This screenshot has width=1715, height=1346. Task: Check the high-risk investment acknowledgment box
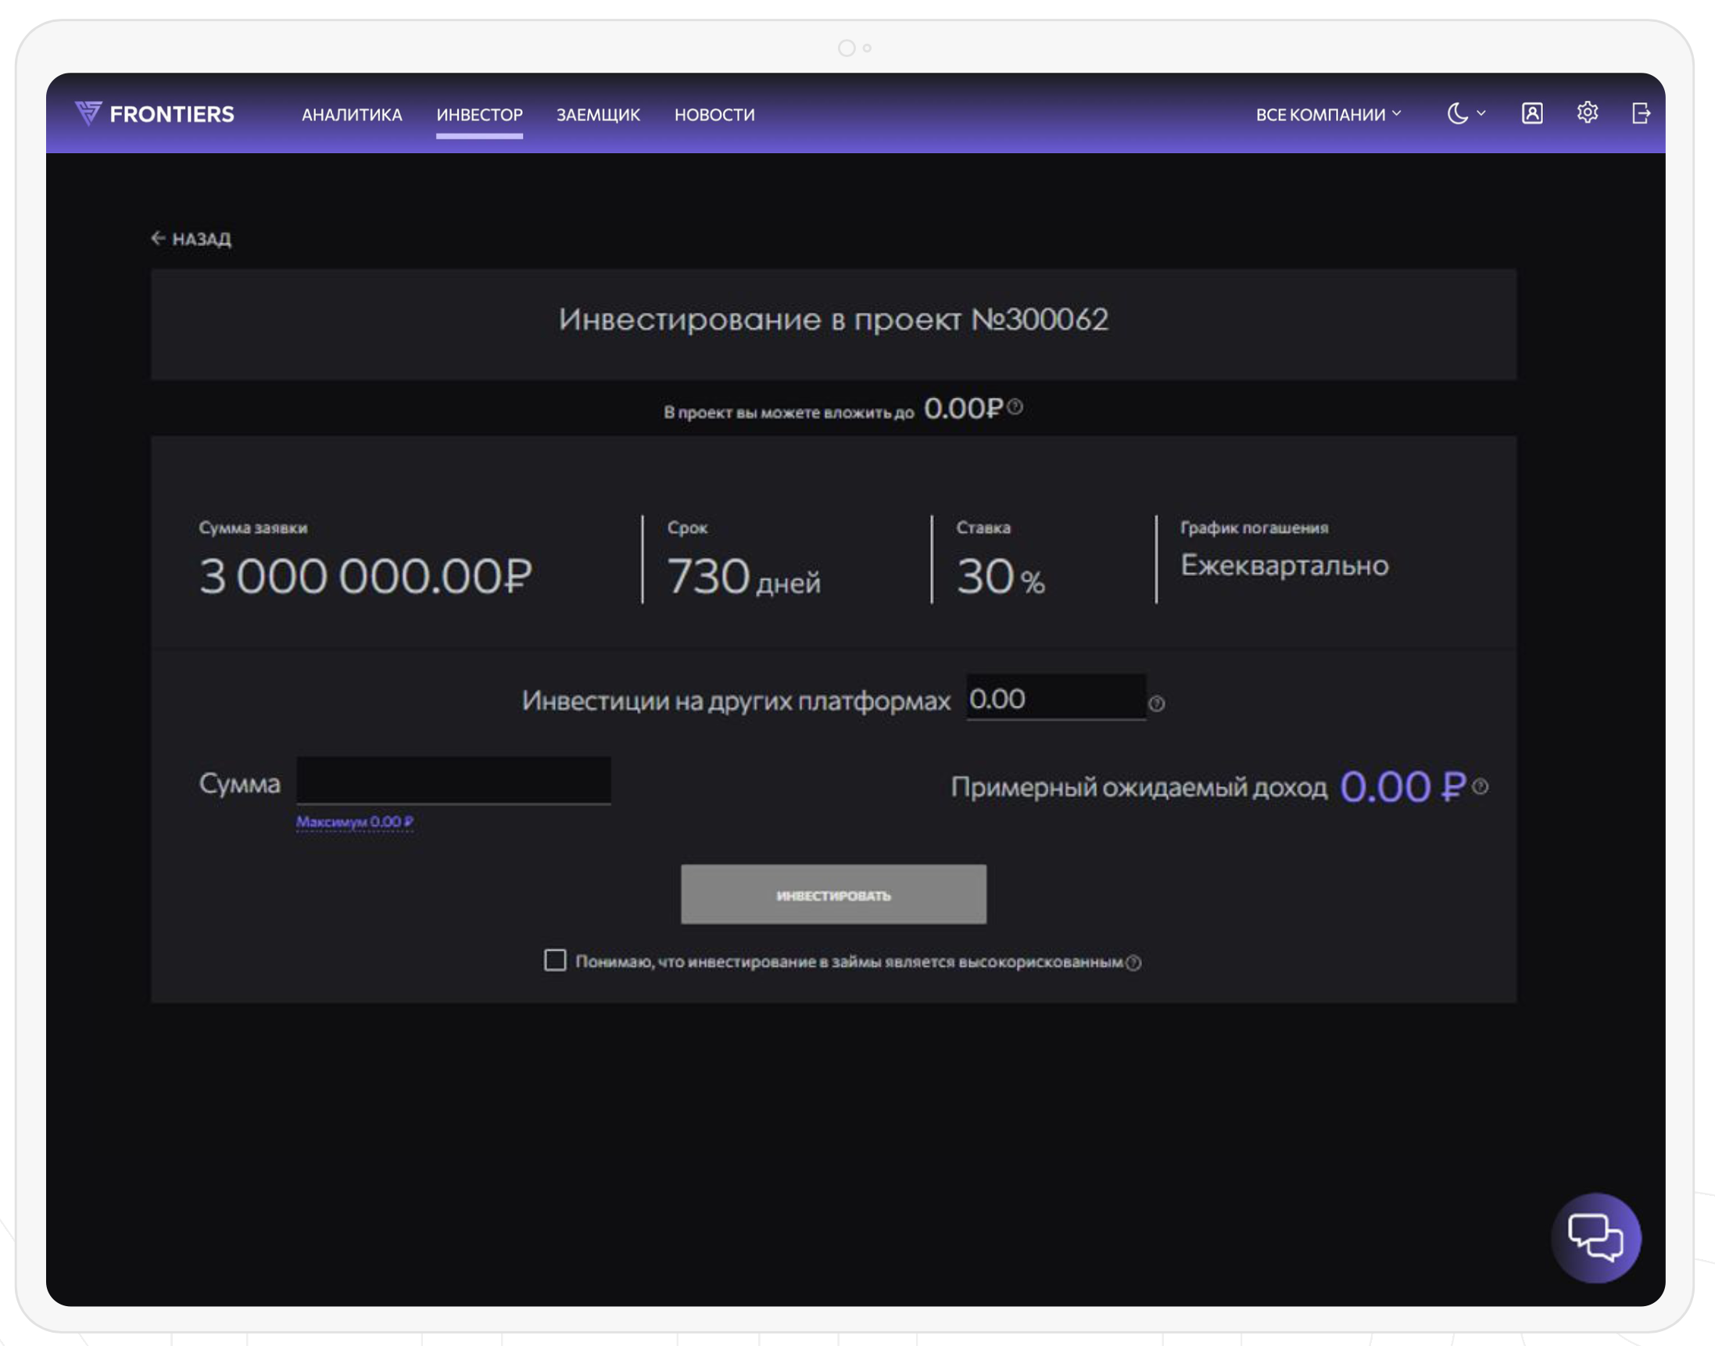click(554, 961)
